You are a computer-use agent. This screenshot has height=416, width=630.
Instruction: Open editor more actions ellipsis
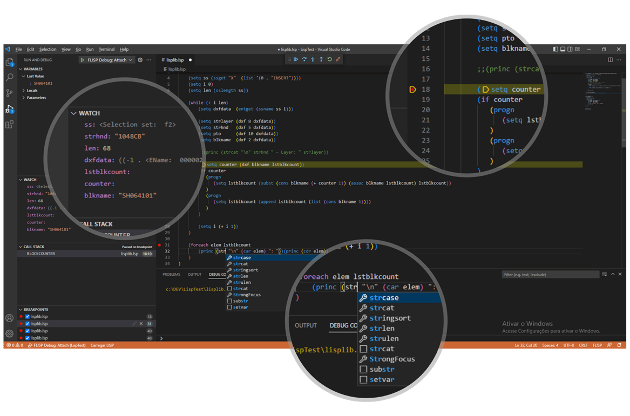(x=619, y=60)
